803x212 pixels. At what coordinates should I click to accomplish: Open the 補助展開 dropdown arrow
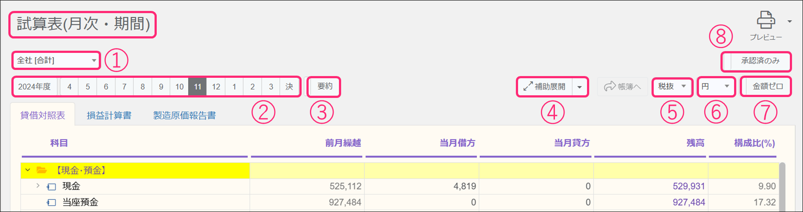click(x=580, y=87)
